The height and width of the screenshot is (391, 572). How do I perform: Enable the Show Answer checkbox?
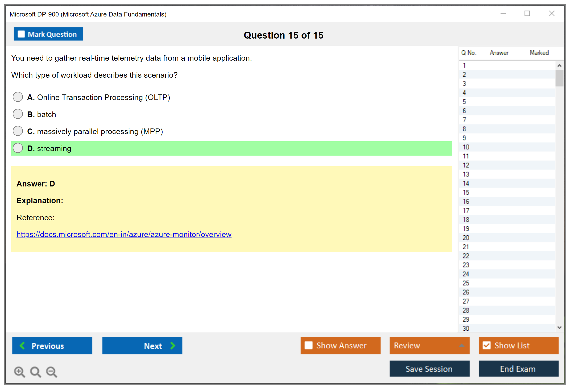point(309,345)
